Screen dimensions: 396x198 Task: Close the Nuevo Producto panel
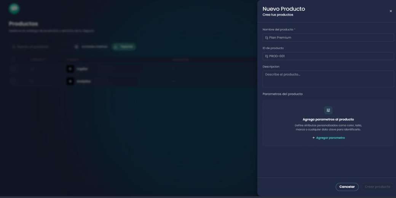coord(391,11)
